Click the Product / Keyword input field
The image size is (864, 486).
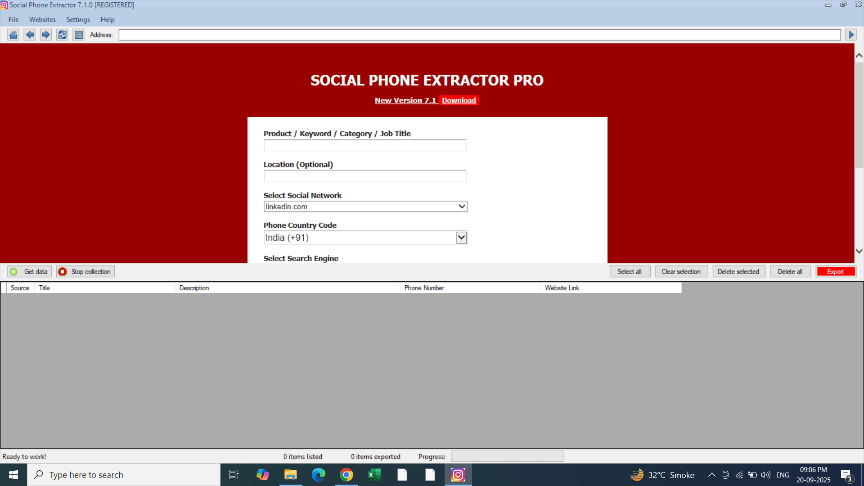(364, 145)
